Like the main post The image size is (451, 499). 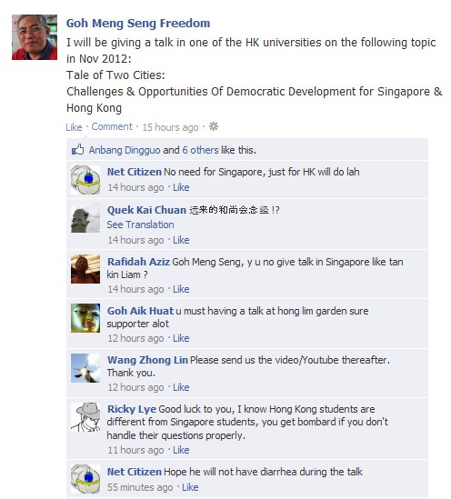(74, 127)
